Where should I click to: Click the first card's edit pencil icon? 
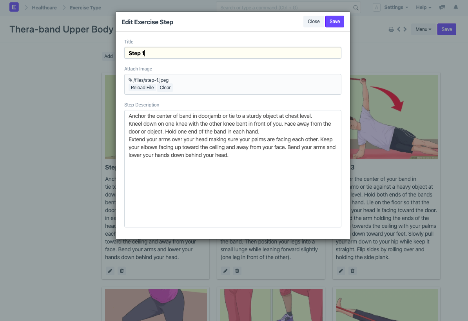[110, 271]
